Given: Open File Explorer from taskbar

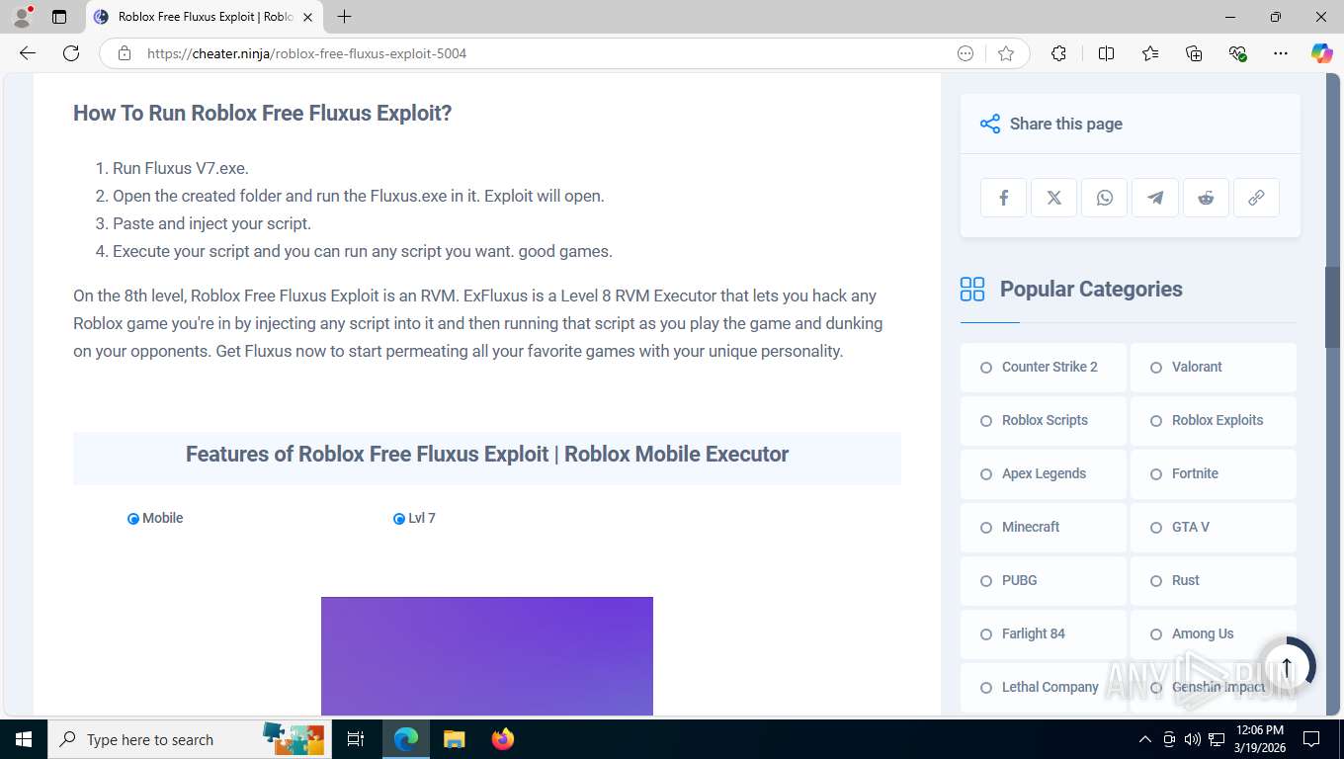Looking at the screenshot, I should [x=454, y=739].
